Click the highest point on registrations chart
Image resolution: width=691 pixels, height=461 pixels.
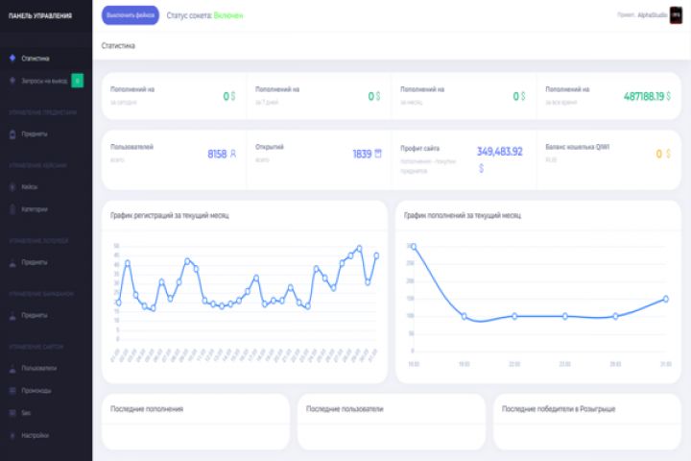pyautogui.click(x=359, y=249)
